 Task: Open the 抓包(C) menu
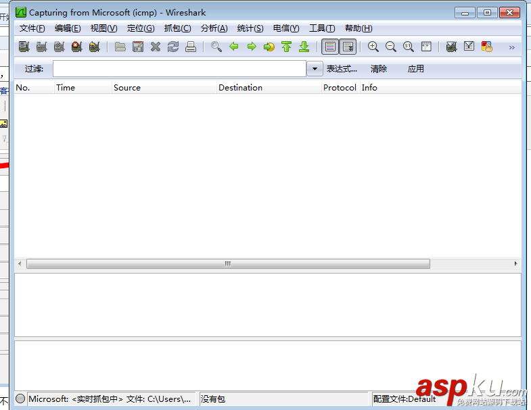pyautogui.click(x=177, y=28)
